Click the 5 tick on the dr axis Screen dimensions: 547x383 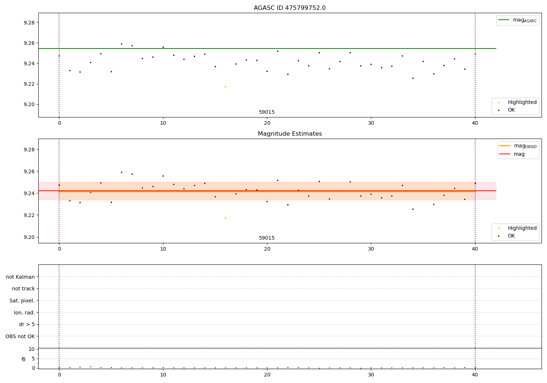(33, 359)
